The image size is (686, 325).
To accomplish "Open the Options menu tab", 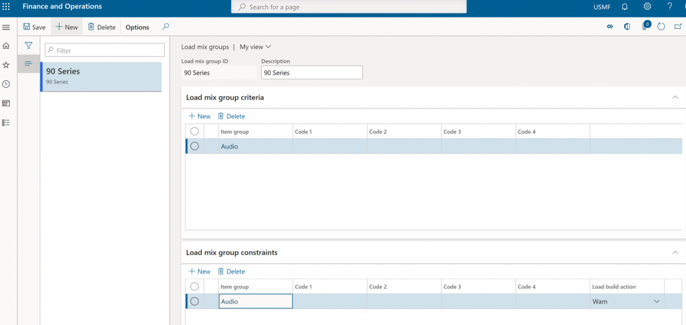I will coord(137,27).
